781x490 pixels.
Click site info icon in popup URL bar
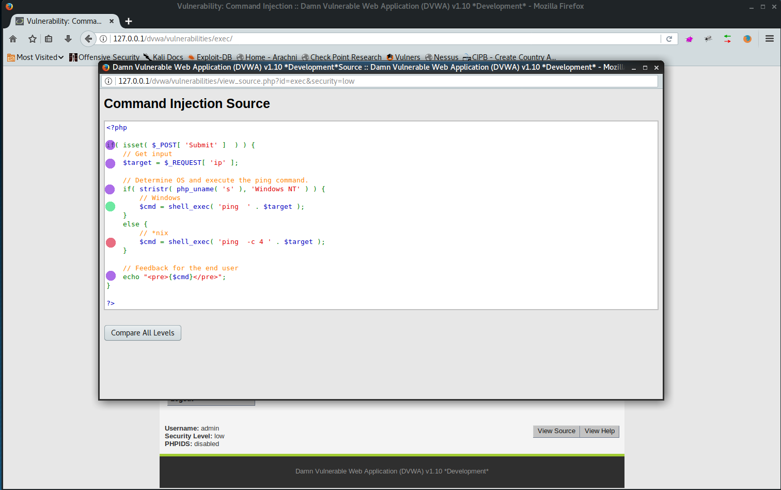point(108,81)
